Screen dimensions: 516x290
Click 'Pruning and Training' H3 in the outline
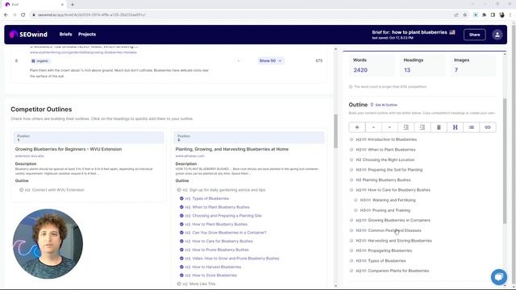pyautogui.click(x=391, y=210)
